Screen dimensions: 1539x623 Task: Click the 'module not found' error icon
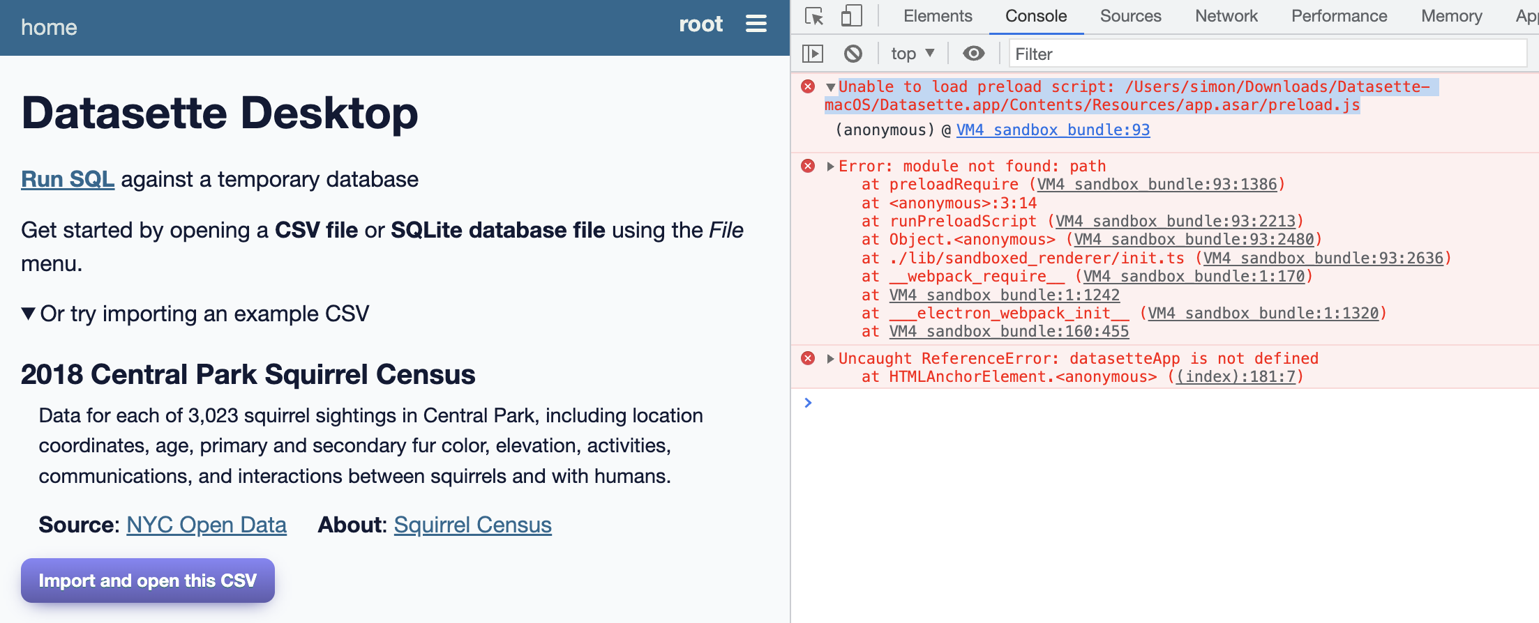(x=808, y=166)
